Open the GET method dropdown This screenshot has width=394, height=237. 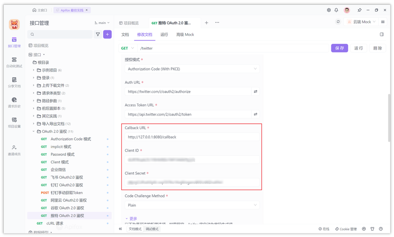pos(127,48)
